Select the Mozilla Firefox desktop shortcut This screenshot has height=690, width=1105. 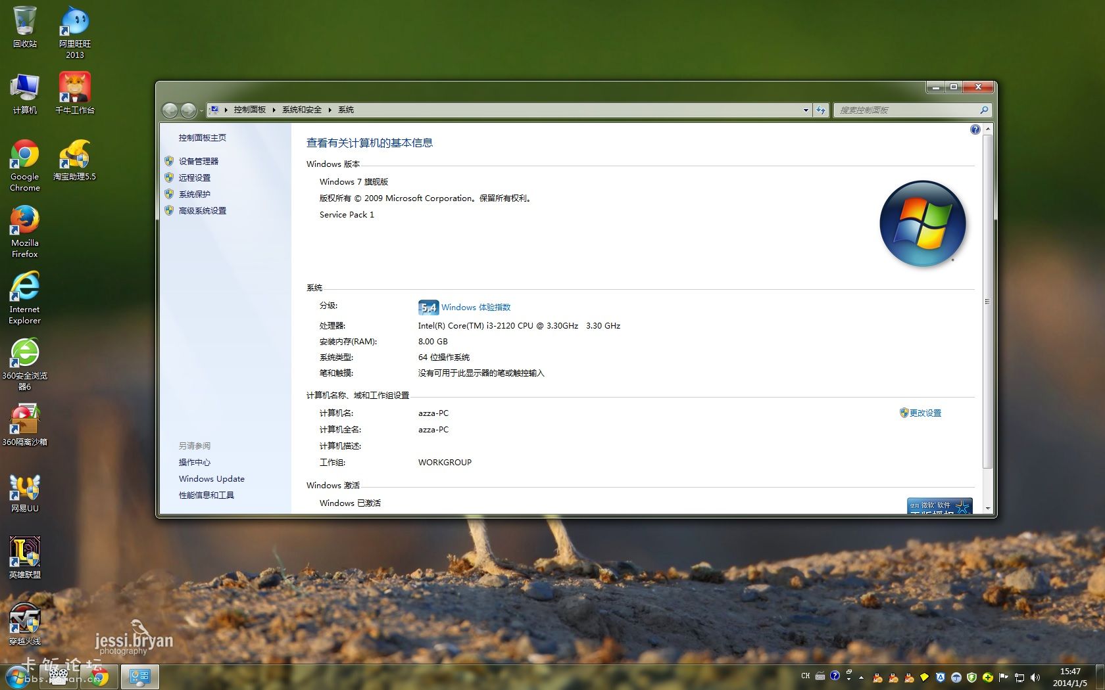25,232
